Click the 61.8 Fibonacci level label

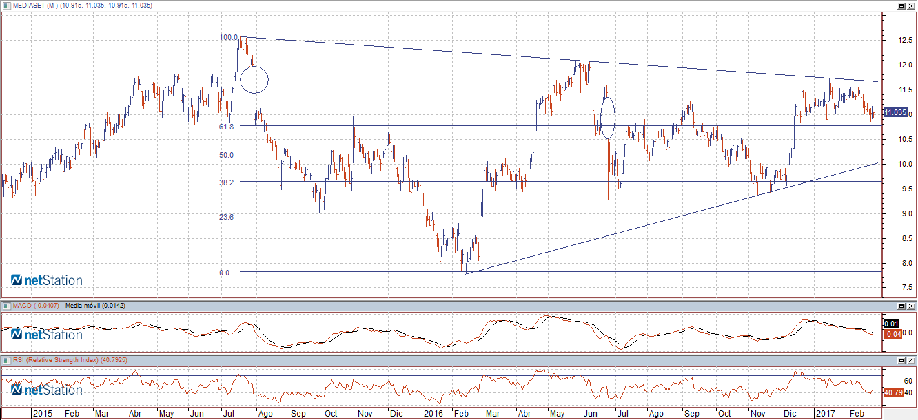(x=227, y=127)
